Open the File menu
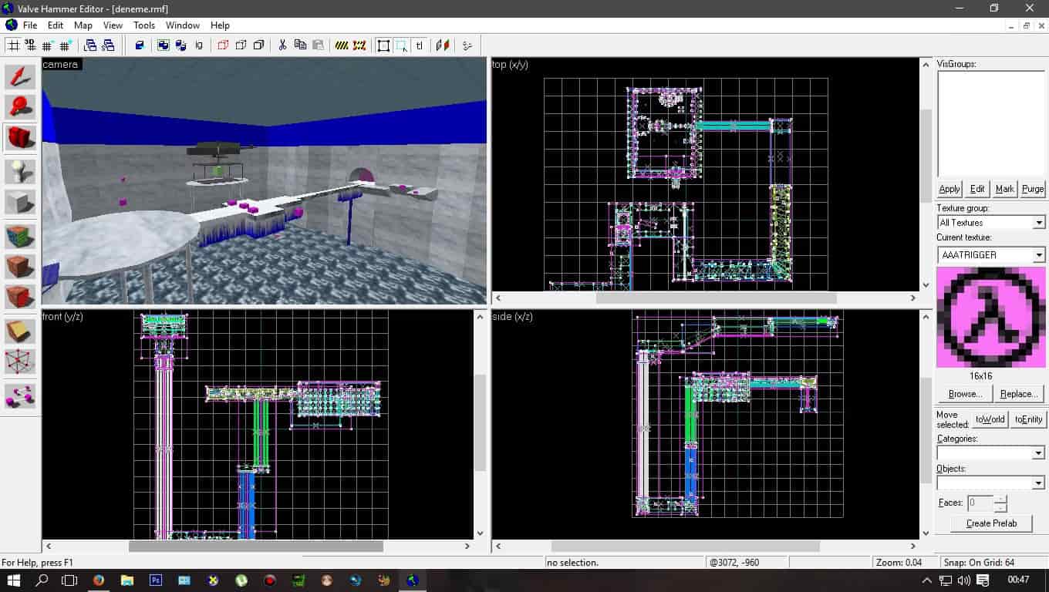1049x592 pixels. tap(30, 25)
